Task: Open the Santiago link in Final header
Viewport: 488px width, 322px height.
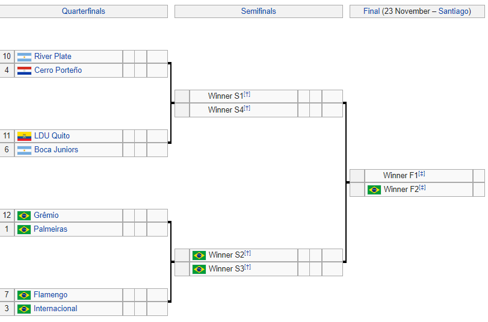Action: [454, 11]
